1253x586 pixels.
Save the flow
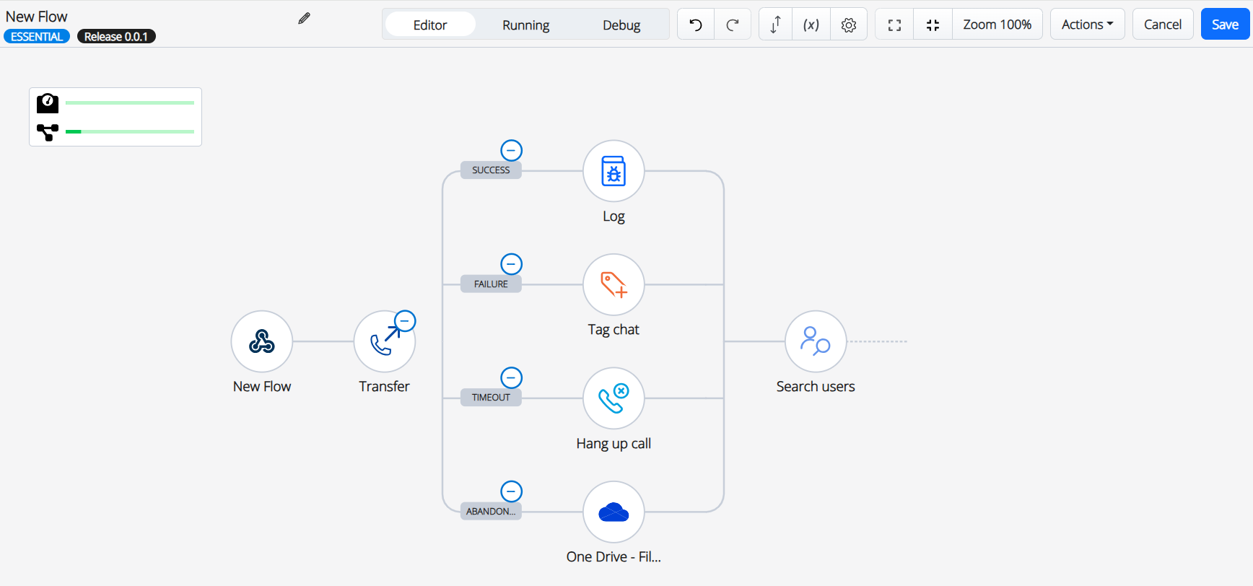pyautogui.click(x=1225, y=25)
